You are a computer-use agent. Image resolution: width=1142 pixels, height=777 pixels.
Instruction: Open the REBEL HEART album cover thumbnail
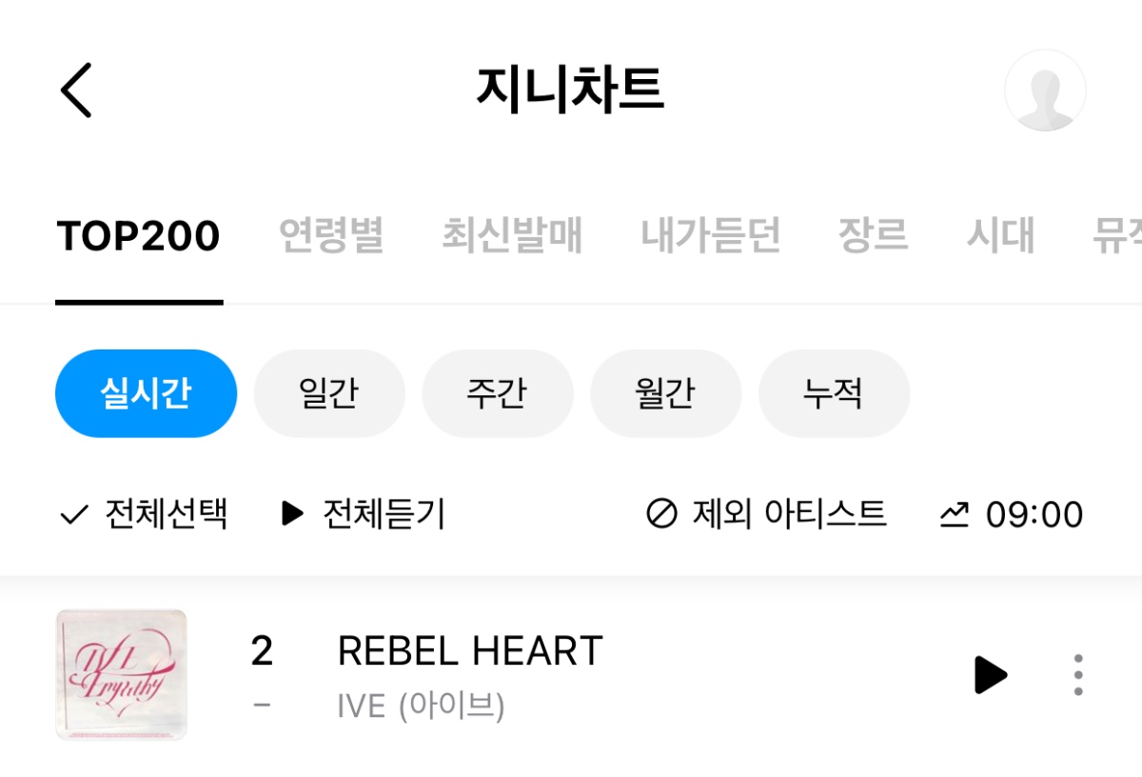pyautogui.click(x=122, y=675)
